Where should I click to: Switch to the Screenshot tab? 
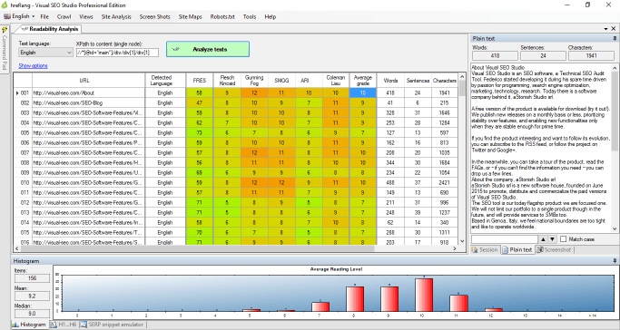pyautogui.click(x=554, y=250)
